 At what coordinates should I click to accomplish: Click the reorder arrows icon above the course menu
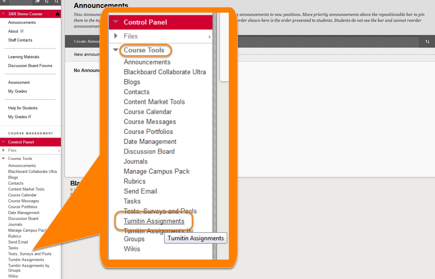56,1
